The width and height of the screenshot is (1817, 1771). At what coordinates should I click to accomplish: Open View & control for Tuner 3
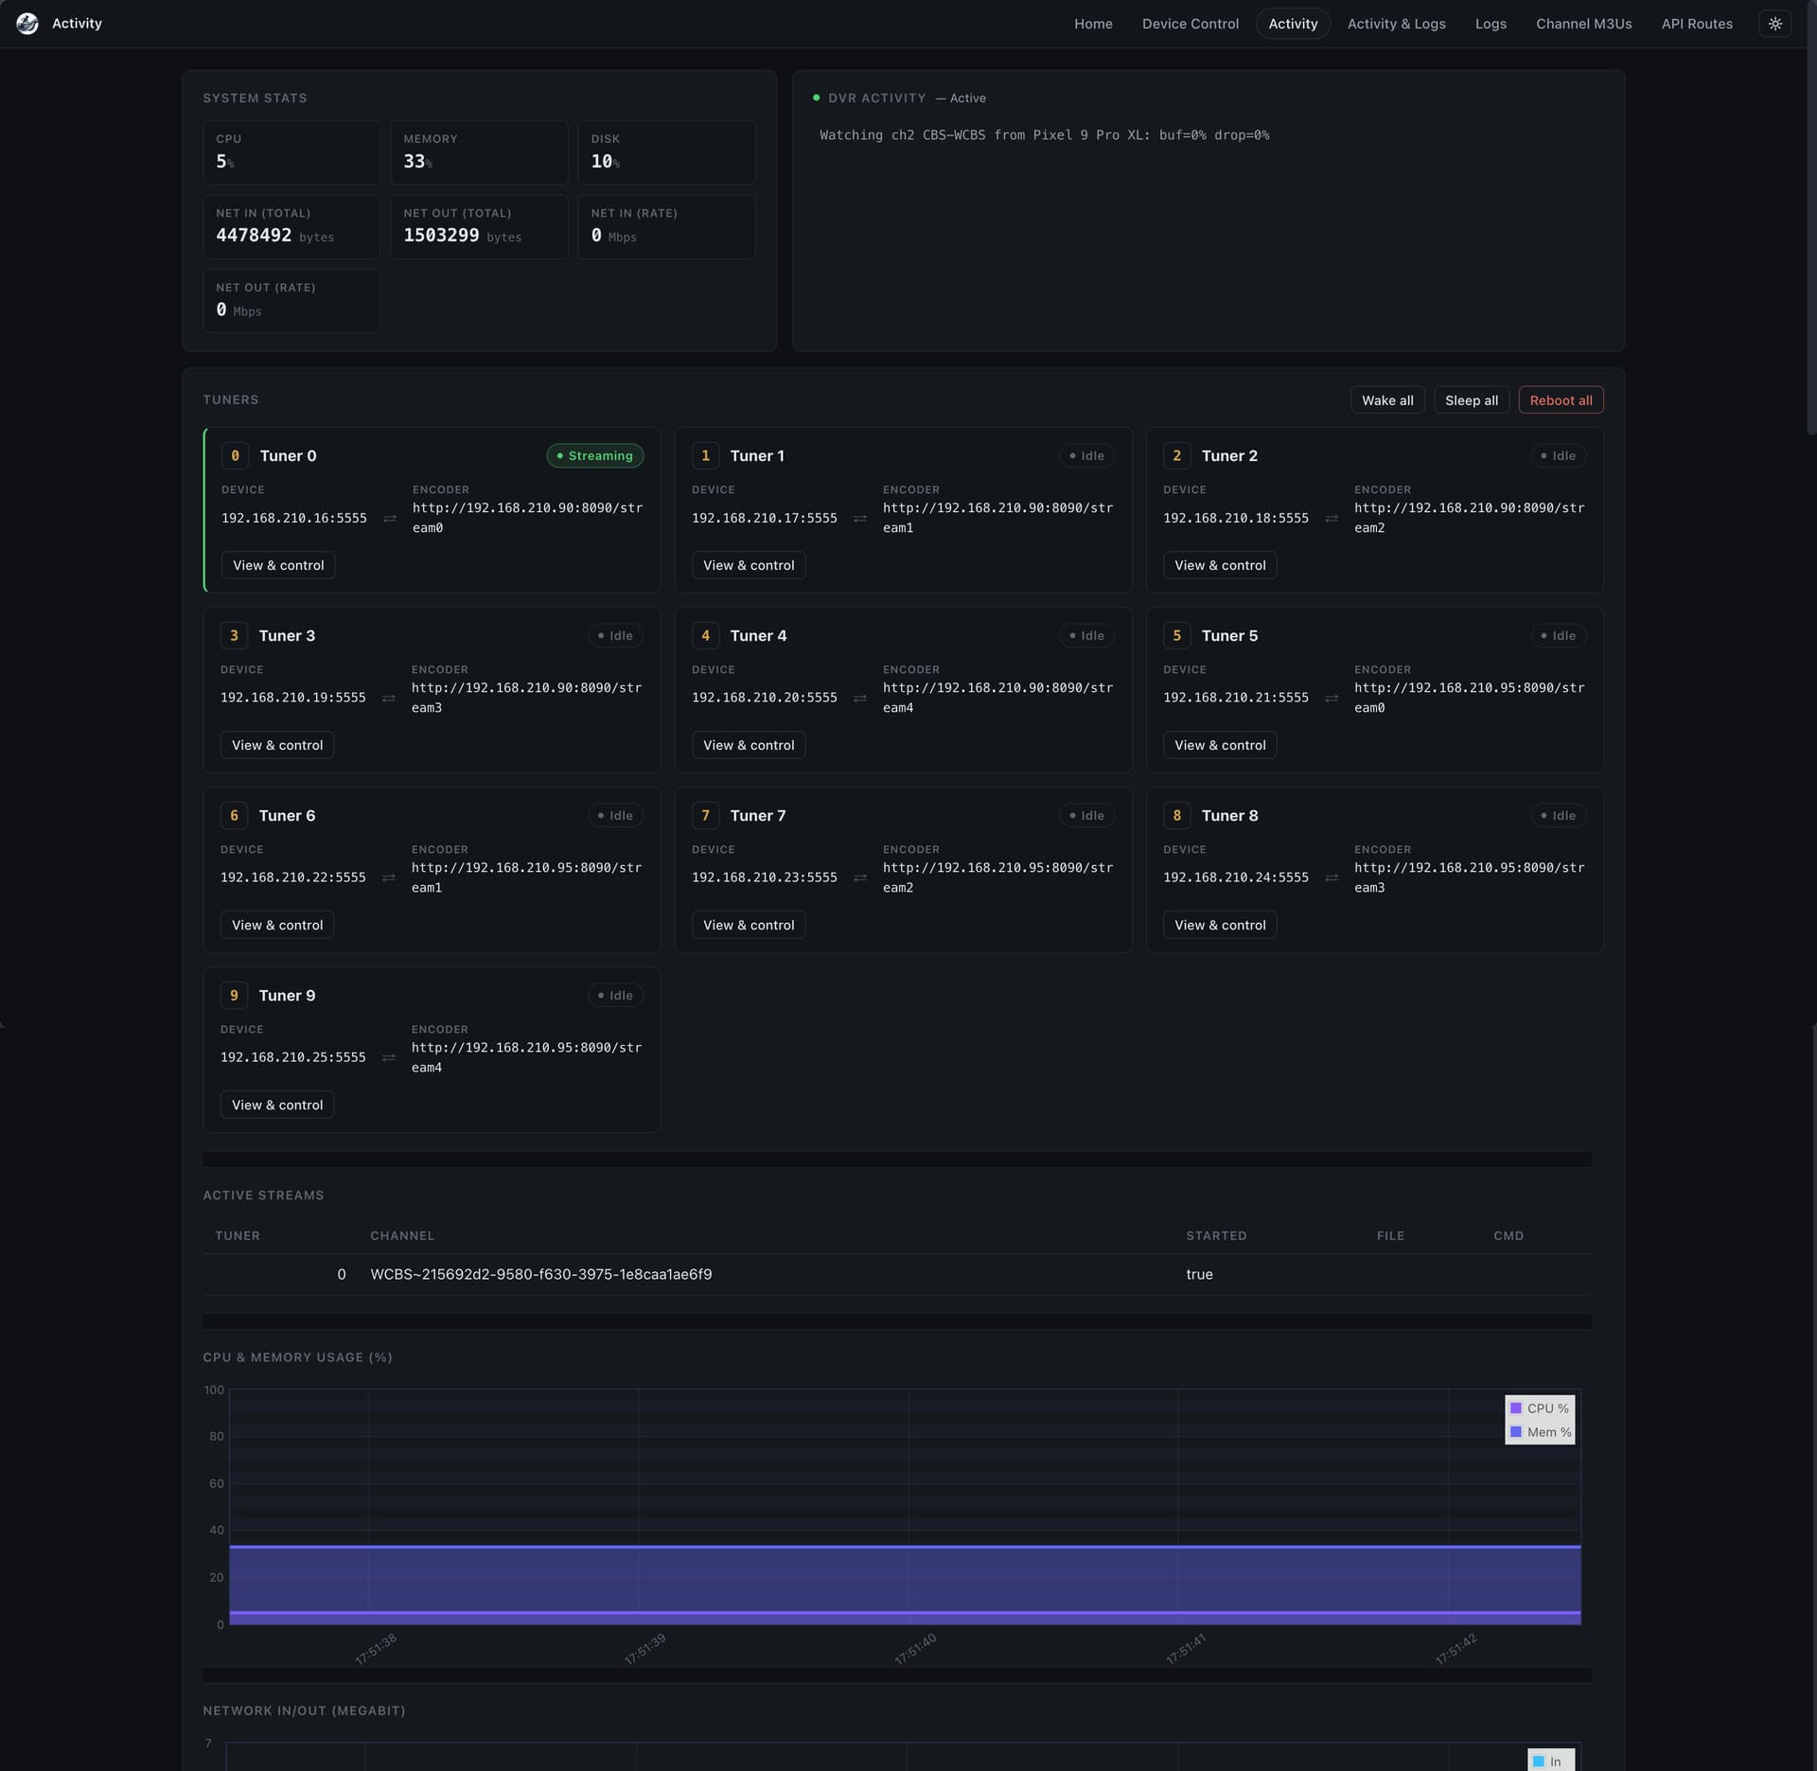pyautogui.click(x=277, y=745)
